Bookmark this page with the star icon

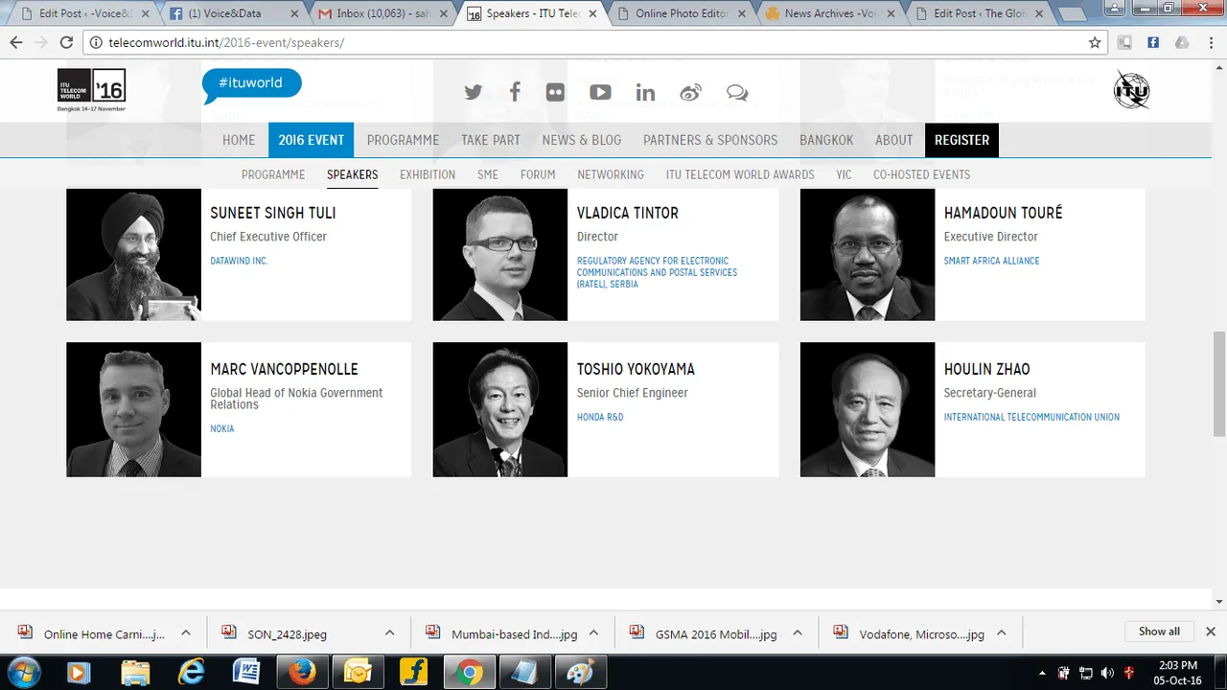(x=1095, y=42)
